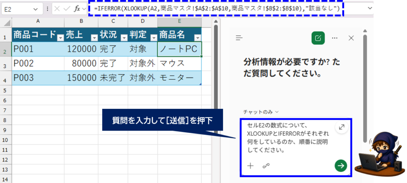This screenshot has width=407, height=183.
Task: Select row 5 header
Action: 6,90
